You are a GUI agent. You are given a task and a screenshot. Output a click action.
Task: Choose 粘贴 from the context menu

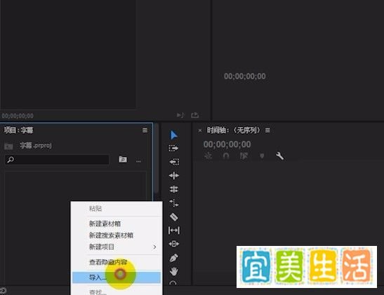[x=95, y=209]
